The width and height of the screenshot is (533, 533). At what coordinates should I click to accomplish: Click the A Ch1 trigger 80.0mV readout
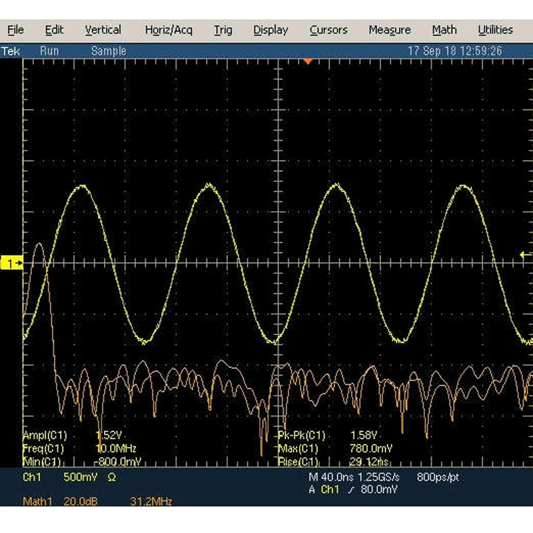point(353,490)
